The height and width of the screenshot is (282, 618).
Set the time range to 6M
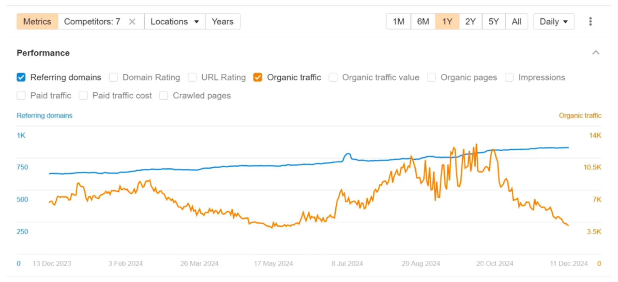(x=423, y=22)
